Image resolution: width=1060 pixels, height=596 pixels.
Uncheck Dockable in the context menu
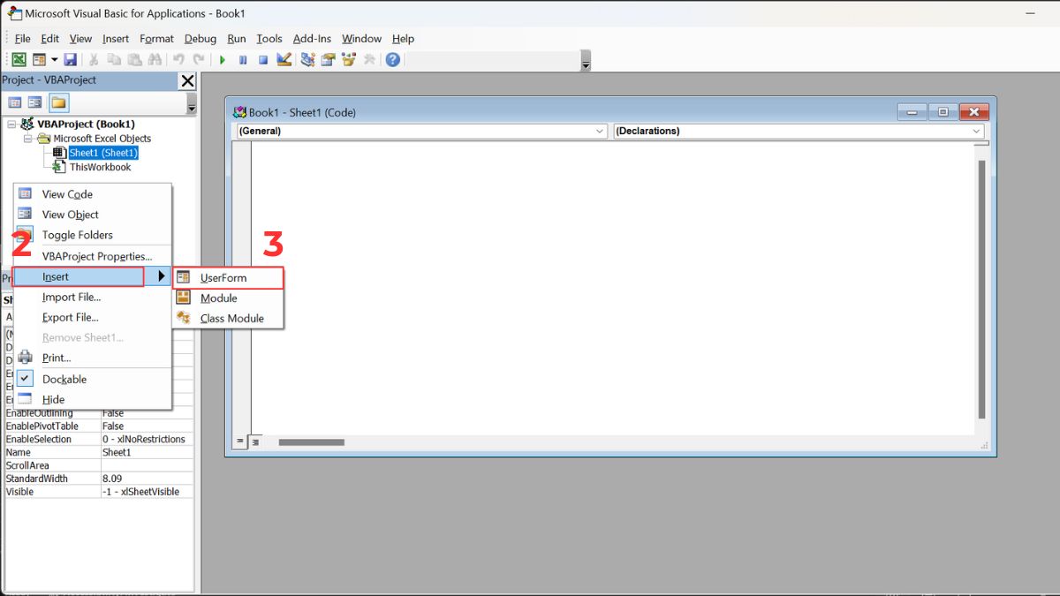pyautogui.click(x=66, y=378)
